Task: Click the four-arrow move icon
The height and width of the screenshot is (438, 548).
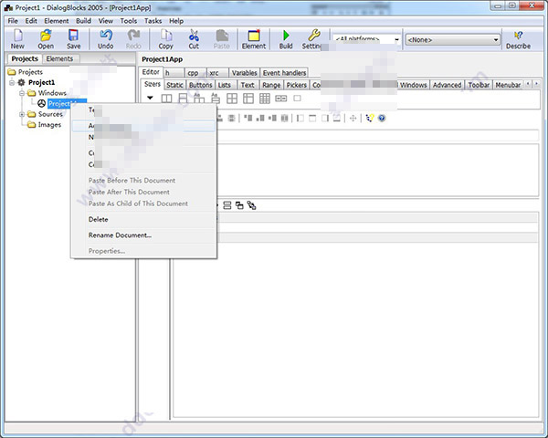Action: coord(353,119)
